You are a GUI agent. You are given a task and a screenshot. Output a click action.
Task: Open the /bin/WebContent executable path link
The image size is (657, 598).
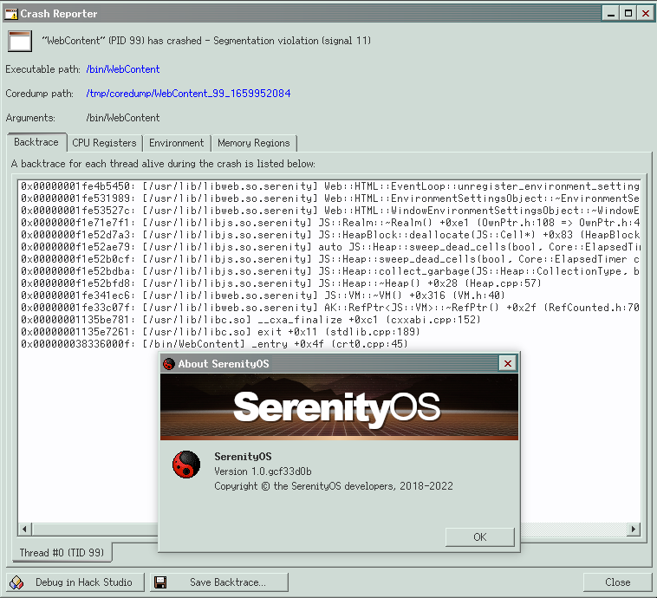click(x=123, y=69)
